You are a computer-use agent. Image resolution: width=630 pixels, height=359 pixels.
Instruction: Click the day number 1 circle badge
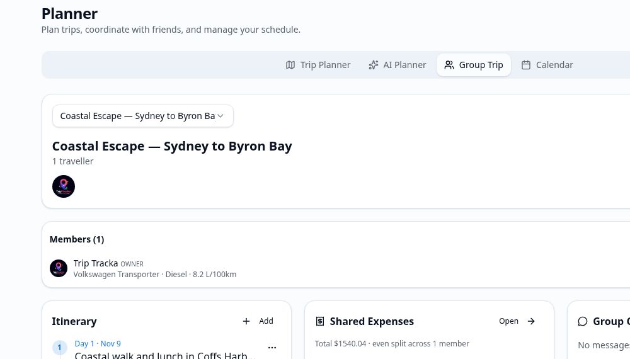coord(59,348)
